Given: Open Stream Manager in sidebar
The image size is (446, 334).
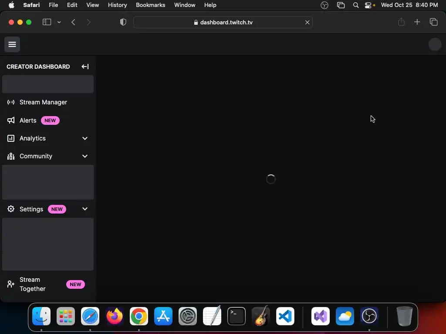Looking at the screenshot, I should point(48,102).
